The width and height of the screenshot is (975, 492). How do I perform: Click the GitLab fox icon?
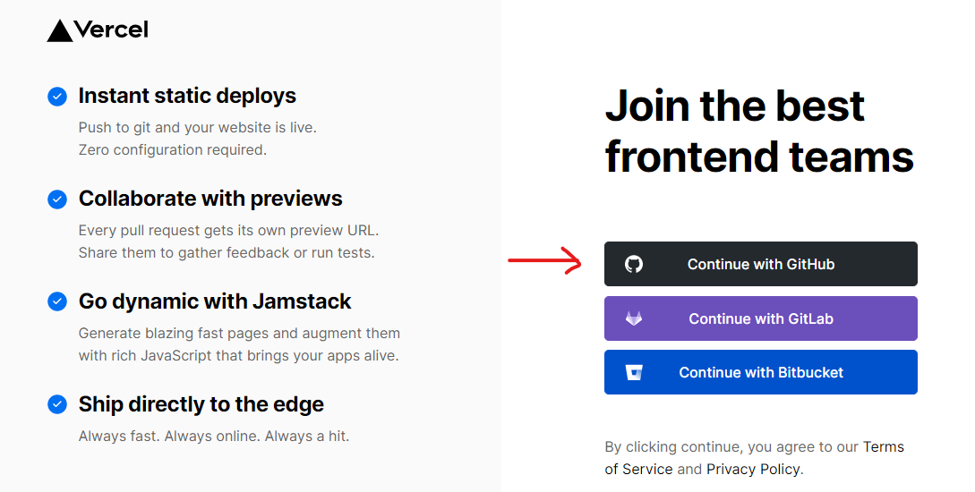634,318
